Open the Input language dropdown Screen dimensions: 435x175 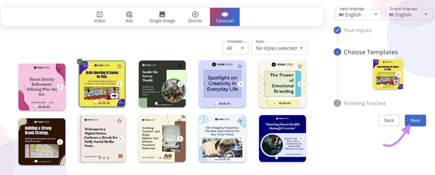(x=358, y=15)
